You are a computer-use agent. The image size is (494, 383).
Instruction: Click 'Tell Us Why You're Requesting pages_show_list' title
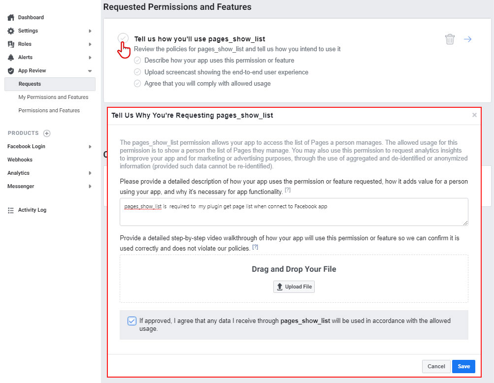click(x=192, y=115)
